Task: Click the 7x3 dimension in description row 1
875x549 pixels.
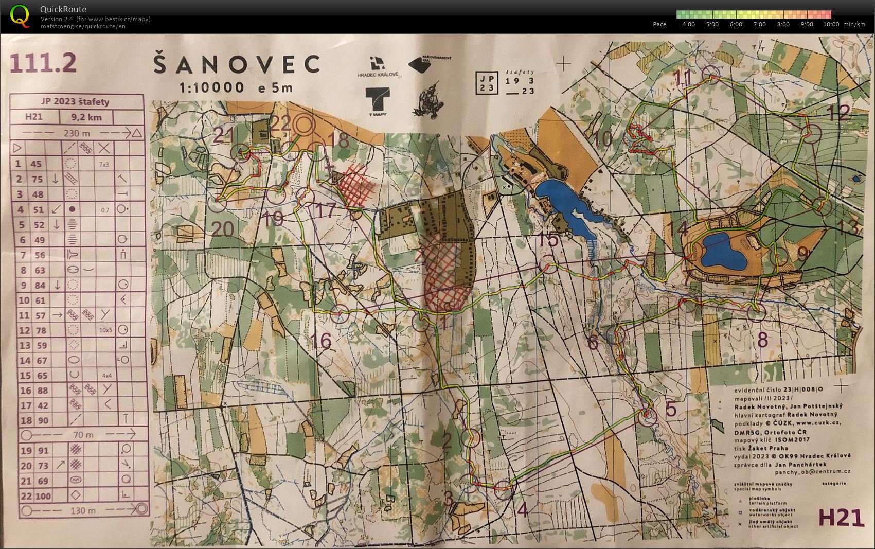Action: click(104, 165)
